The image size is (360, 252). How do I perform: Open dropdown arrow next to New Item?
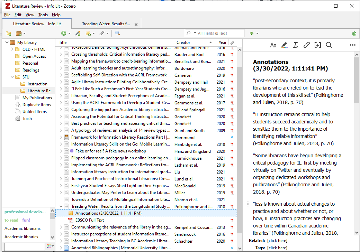[69, 34]
